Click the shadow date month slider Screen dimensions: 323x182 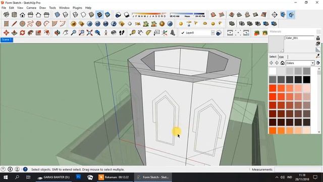pos(149,15)
